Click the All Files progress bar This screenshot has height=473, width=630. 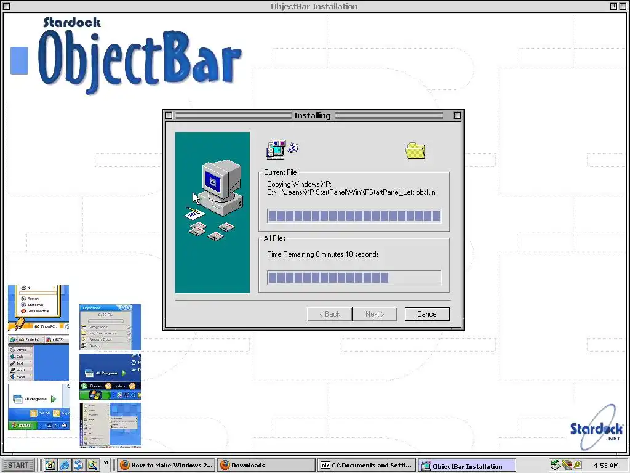(x=354, y=278)
